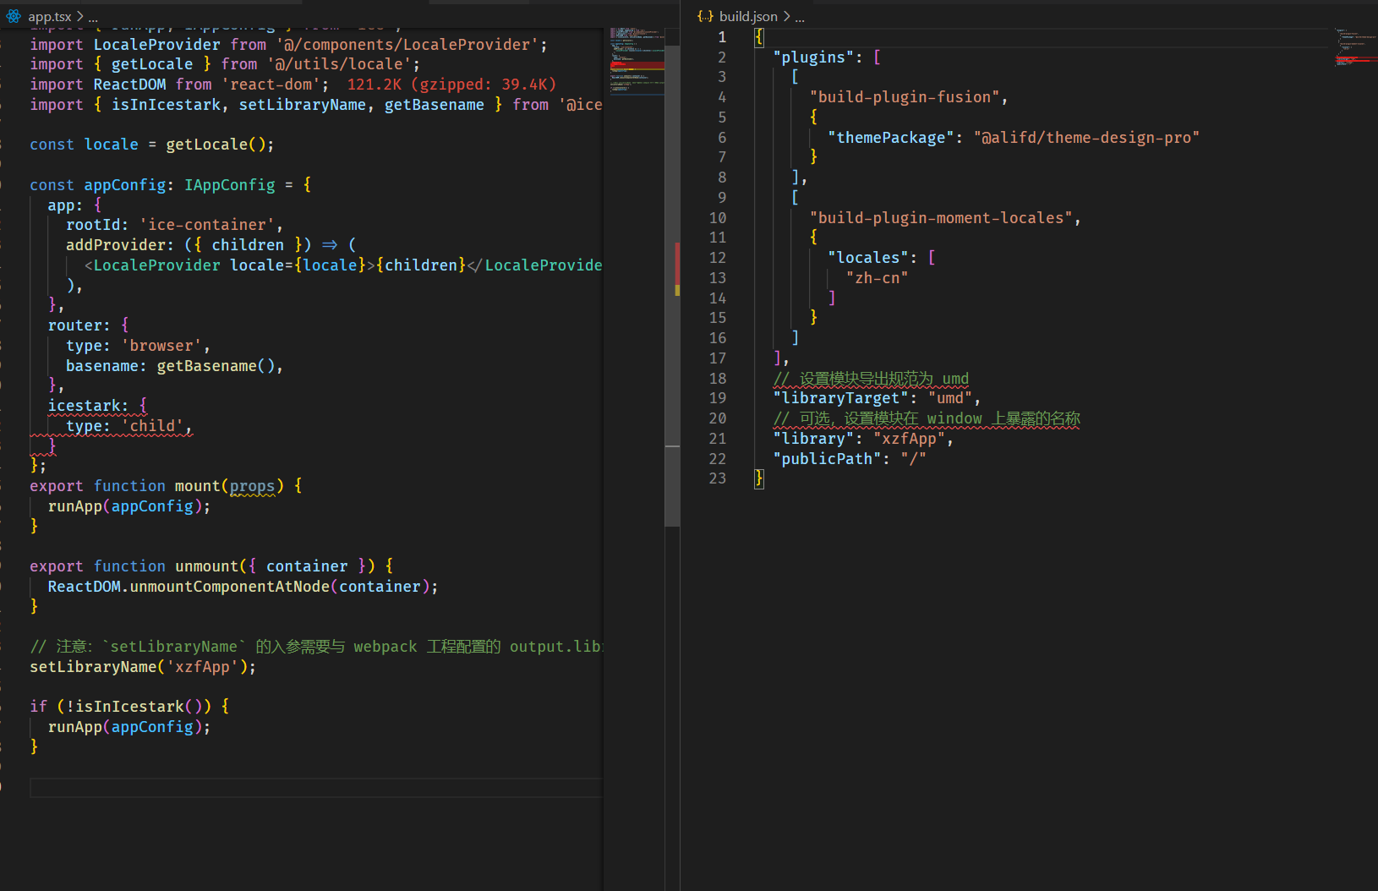Click the "xzfApp" value in build.json
1378x891 pixels.
[x=909, y=439]
